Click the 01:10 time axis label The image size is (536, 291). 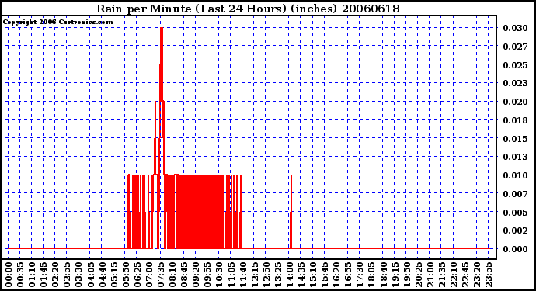(32, 275)
